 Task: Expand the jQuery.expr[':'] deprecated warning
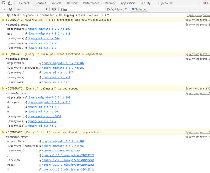tap(7, 20)
